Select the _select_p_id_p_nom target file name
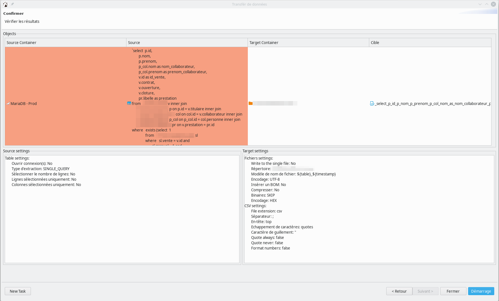This screenshot has width=499, height=301. pos(433,104)
